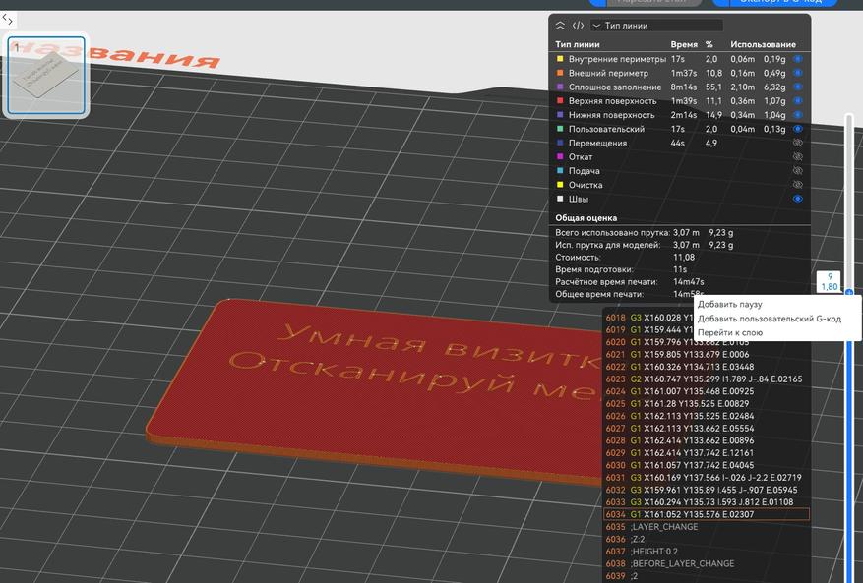Show Перемещения travel moves with eye icon

[x=798, y=143]
